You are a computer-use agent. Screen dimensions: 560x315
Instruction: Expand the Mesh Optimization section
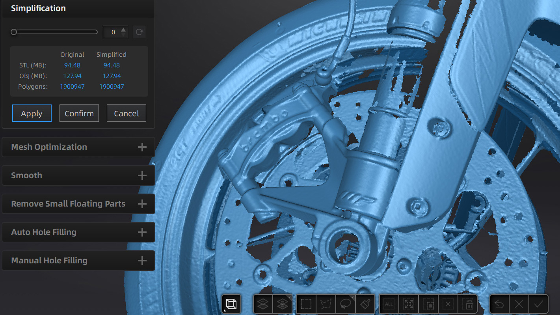pos(78,147)
